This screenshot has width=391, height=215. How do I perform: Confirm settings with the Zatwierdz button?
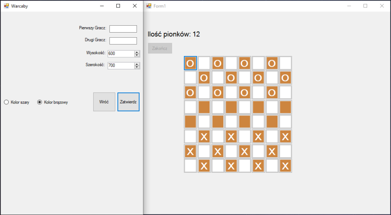tap(128, 102)
